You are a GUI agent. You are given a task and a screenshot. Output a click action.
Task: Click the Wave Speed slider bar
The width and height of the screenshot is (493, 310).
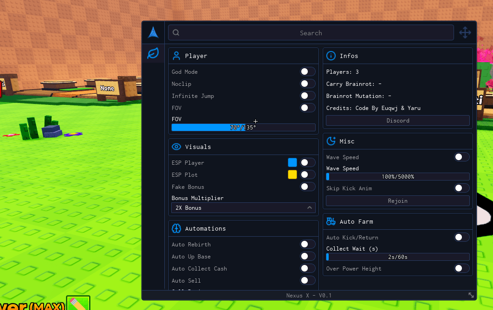coord(398,177)
